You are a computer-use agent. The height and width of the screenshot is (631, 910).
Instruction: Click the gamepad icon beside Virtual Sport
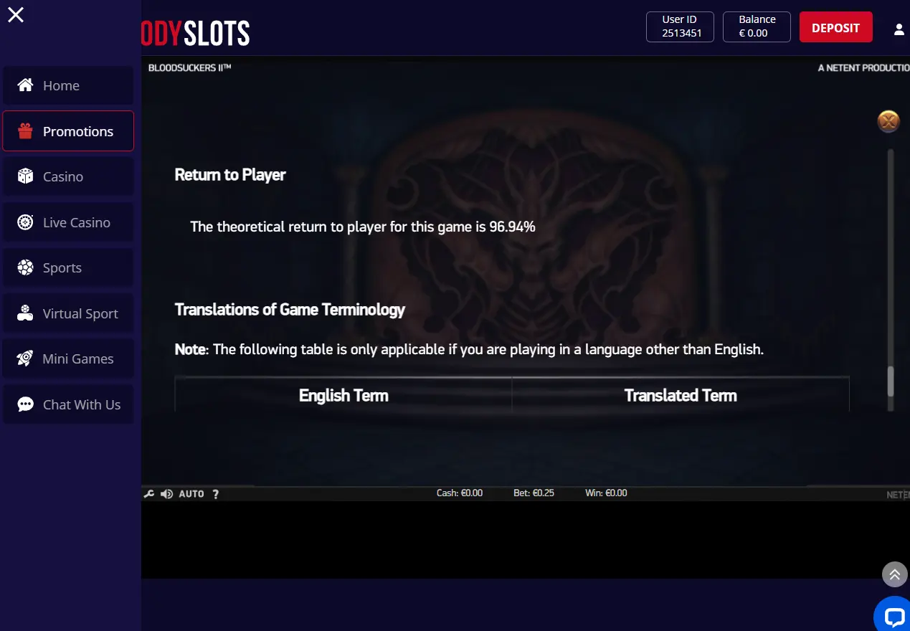25,313
